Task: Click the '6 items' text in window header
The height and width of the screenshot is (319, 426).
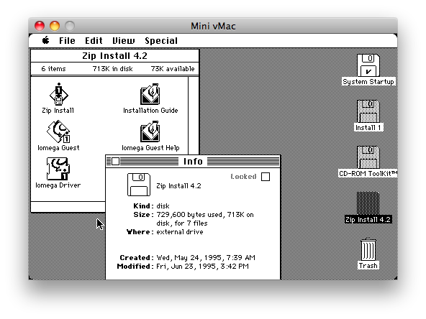Action: click(53, 69)
